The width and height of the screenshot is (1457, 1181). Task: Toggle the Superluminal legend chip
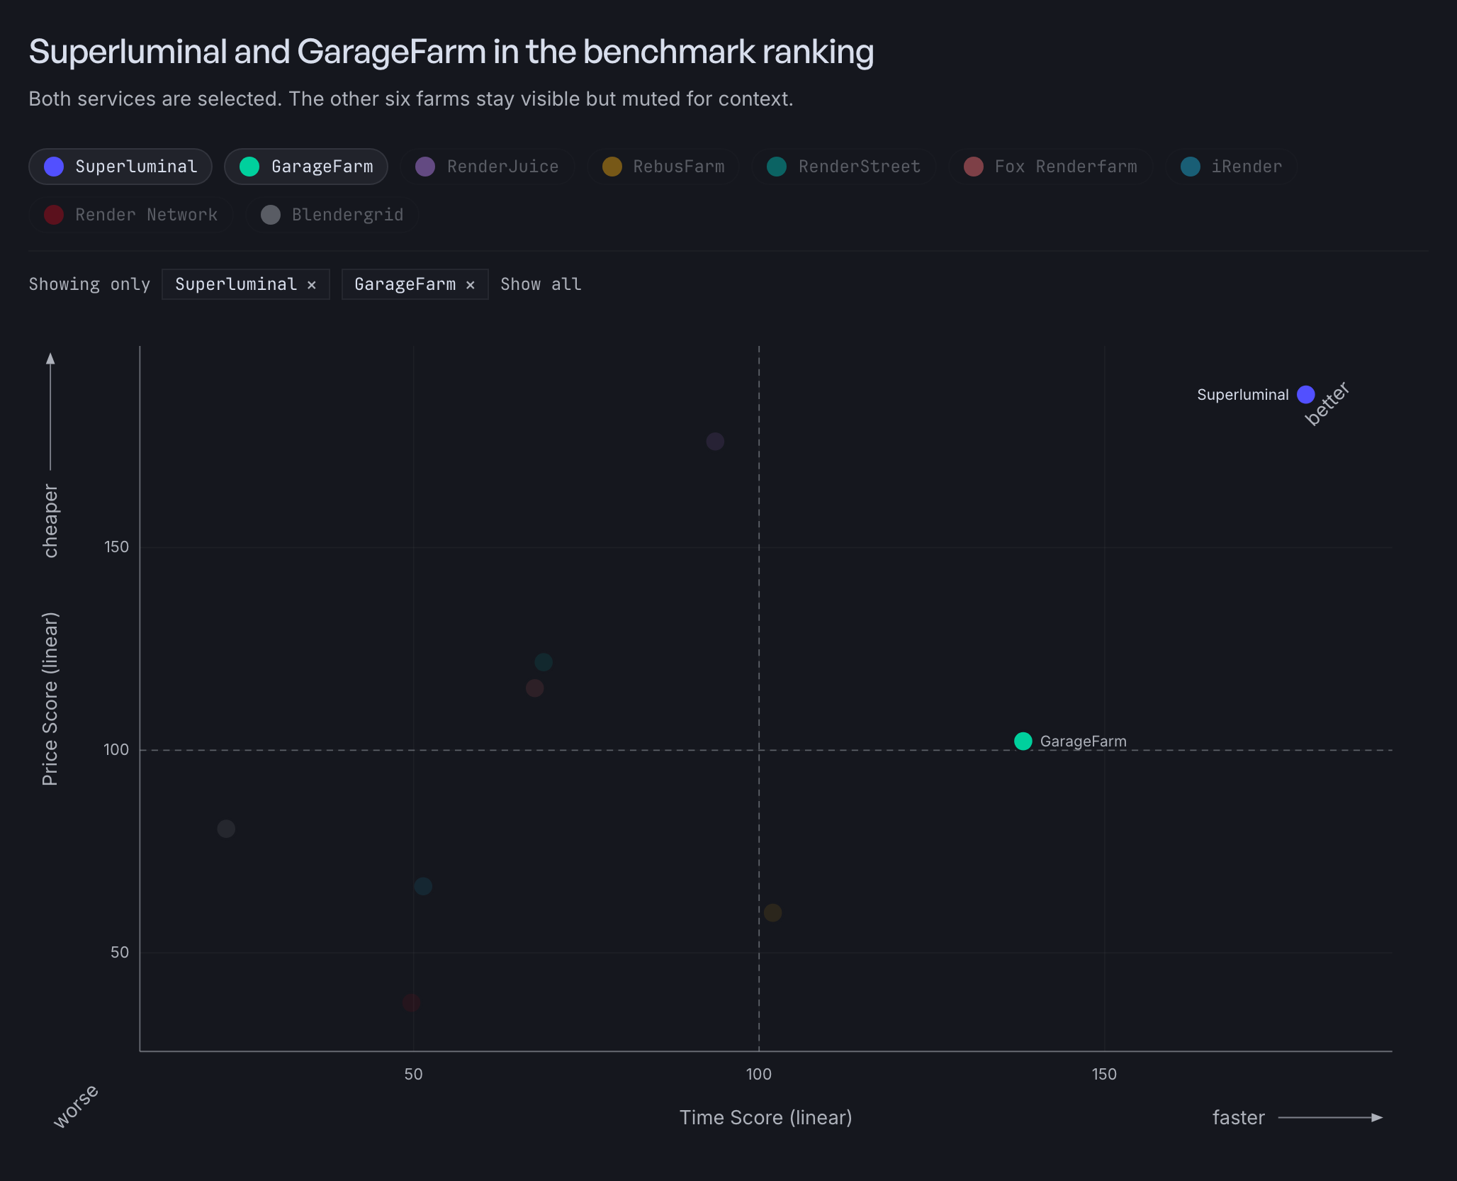tap(120, 167)
